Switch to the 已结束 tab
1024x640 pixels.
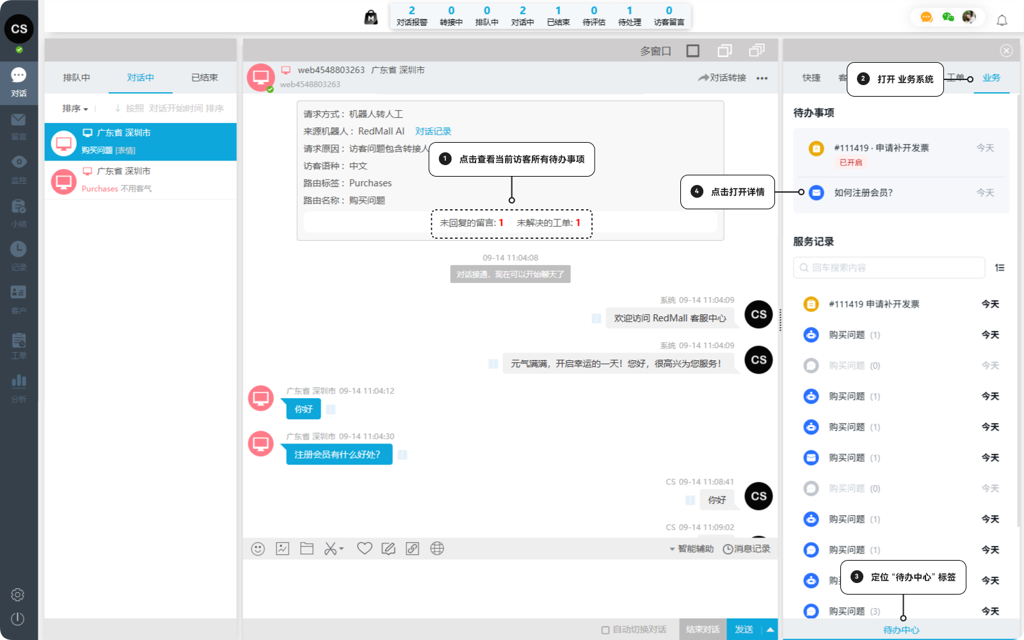[x=205, y=77]
